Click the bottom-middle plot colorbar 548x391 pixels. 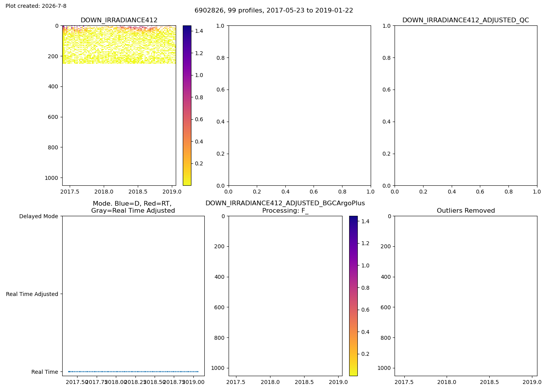click(353, 296)
